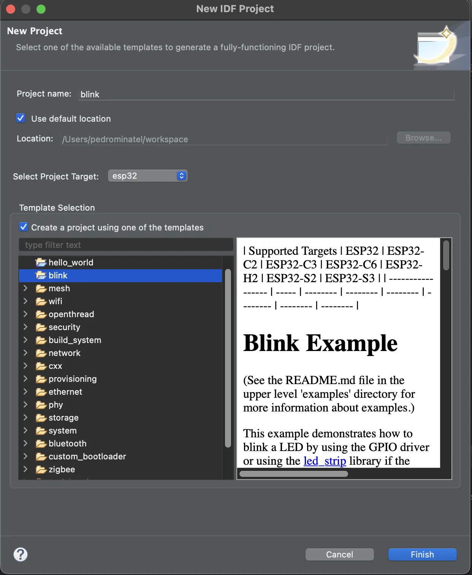Expand the security template category
The height and width of the screenshot is (575, 472).
pos(25,327)
